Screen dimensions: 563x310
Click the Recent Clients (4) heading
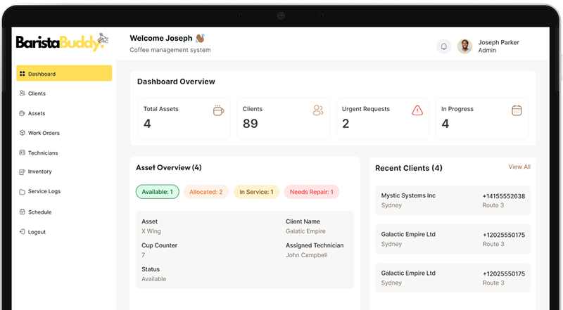tap(409, 168)
